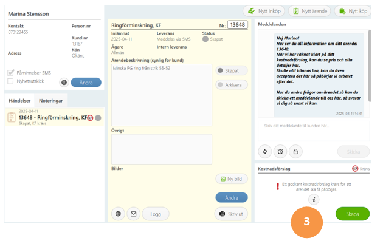
Task: Click the red exclamation warning icon
Action: (278, 186)
